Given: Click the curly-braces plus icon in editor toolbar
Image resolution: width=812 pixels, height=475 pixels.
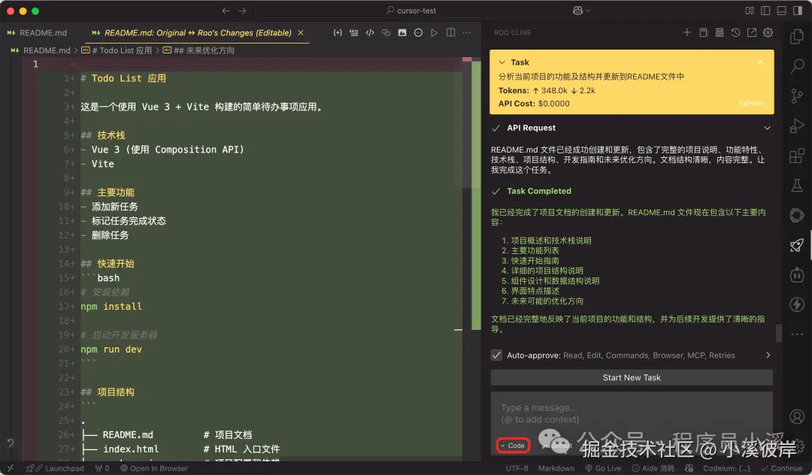Looking at the screenshot, I should (338, 32).
